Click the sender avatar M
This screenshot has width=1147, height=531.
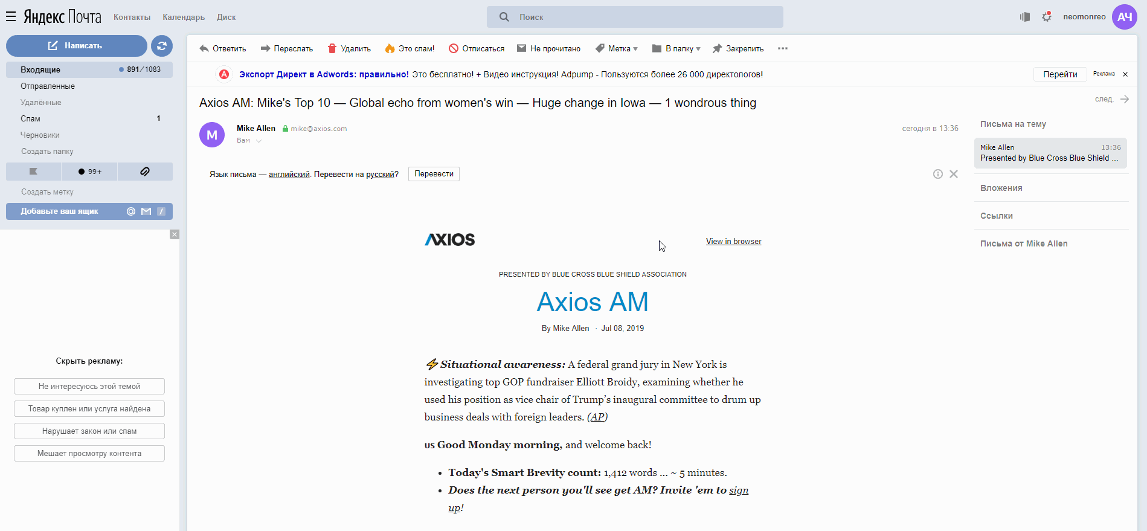[x=212, y=135]
